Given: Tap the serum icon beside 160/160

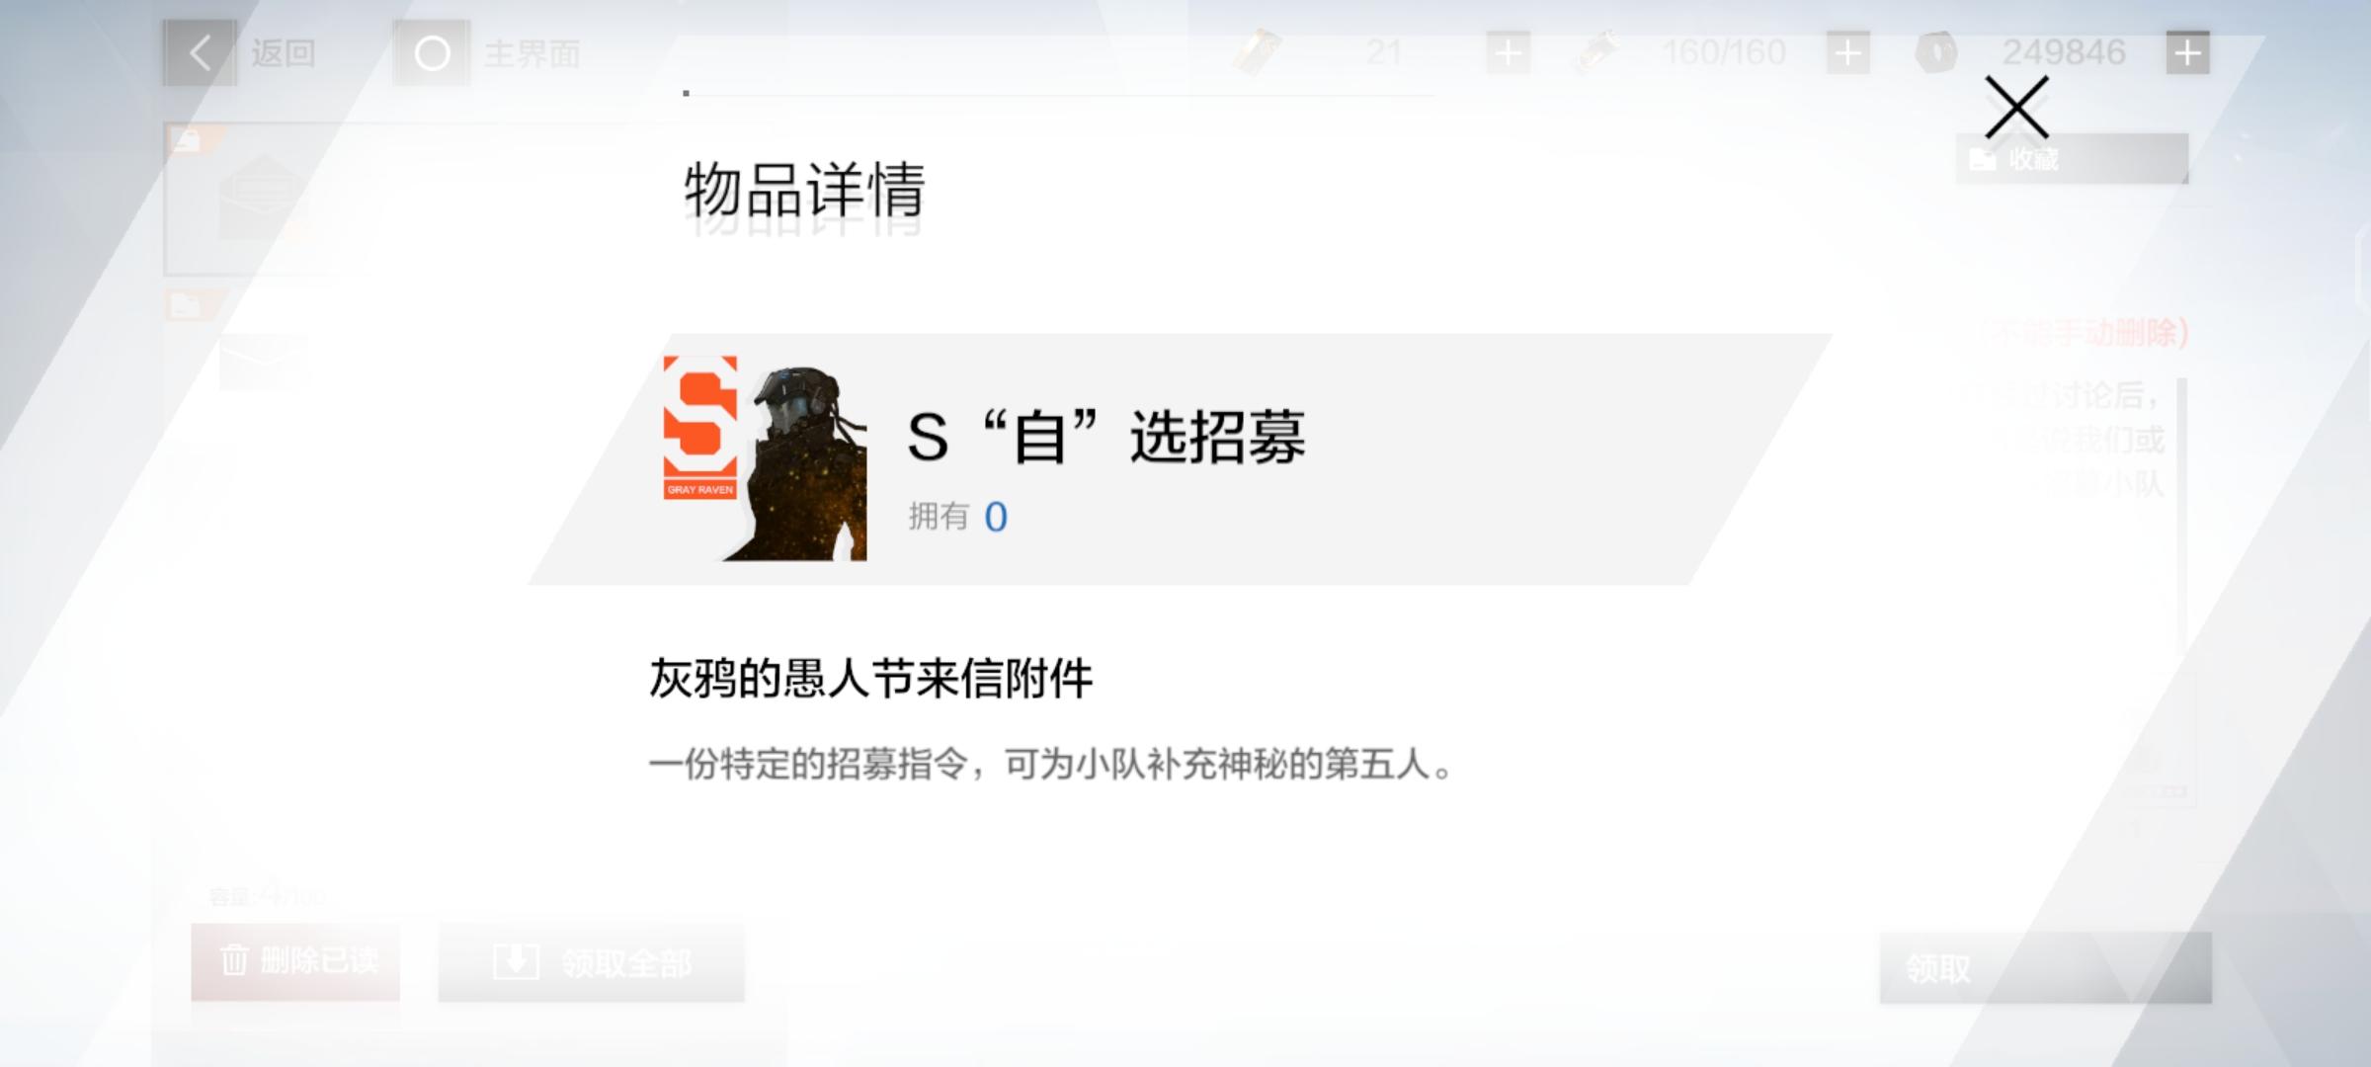Looking at the screenshot, I should point(1596,51).
